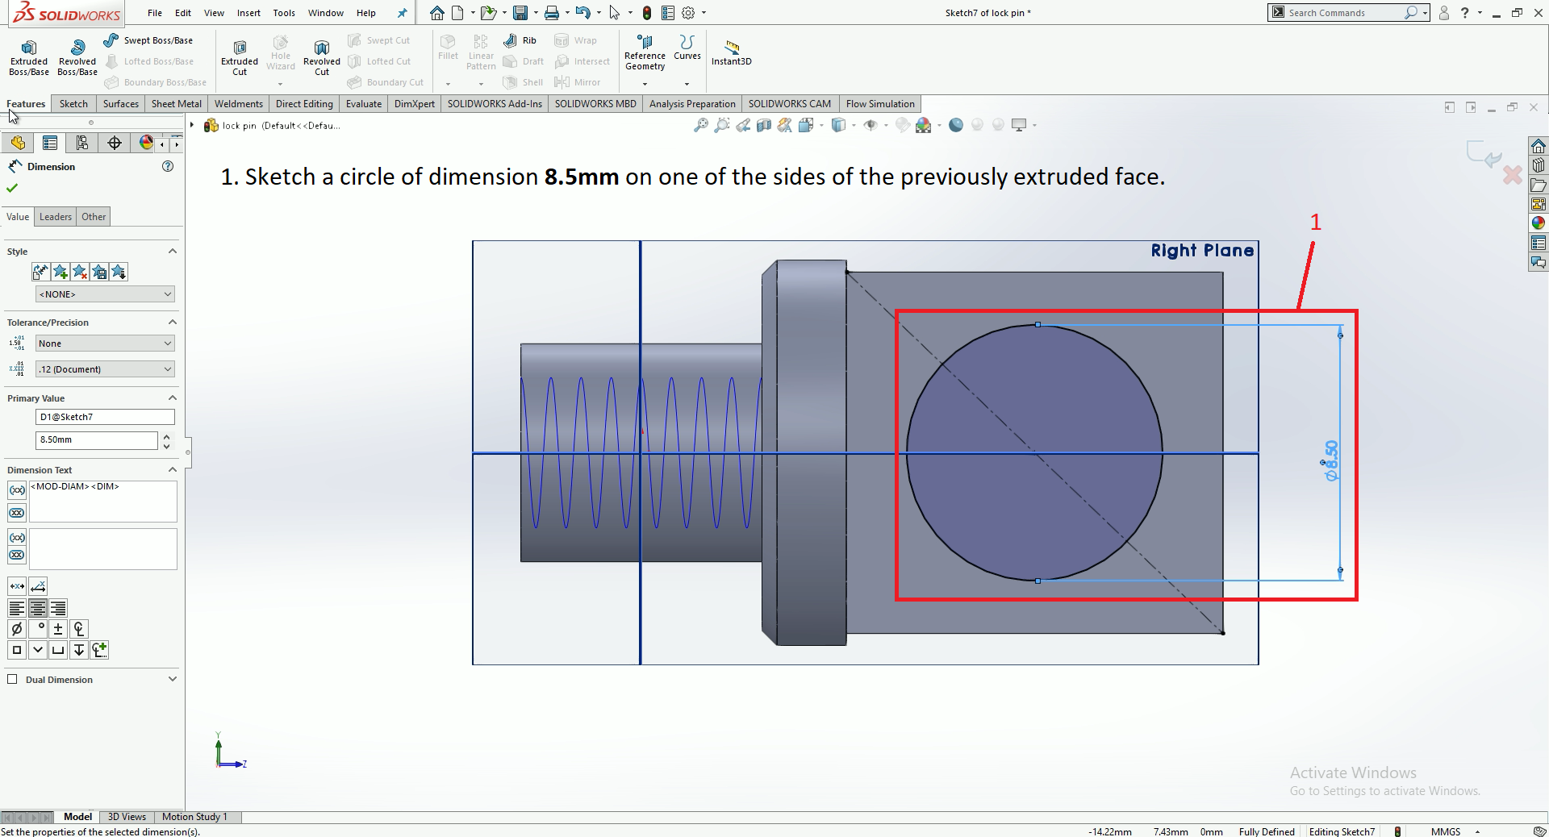Open FeatureManager Design Tree tab
1549x837 pixels.
coord(18,143)
